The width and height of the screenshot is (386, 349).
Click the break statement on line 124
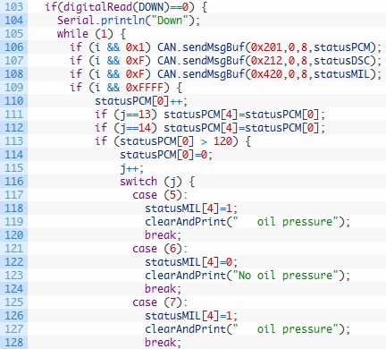[x=163, y=289]
